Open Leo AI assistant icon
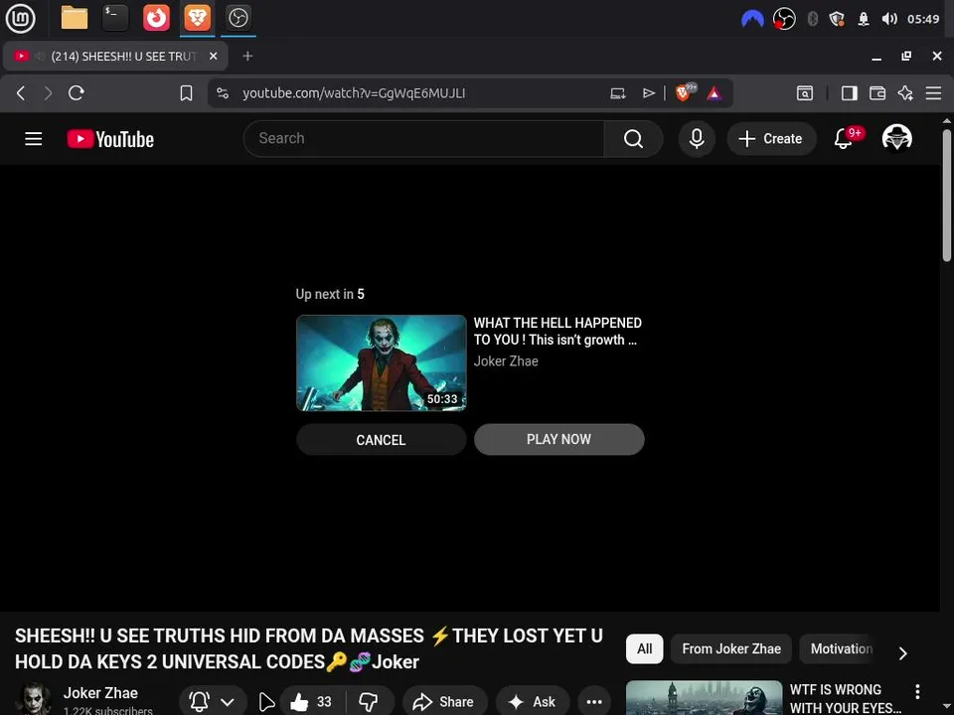The width and height of the screenshot is (954, 715). 905,93
